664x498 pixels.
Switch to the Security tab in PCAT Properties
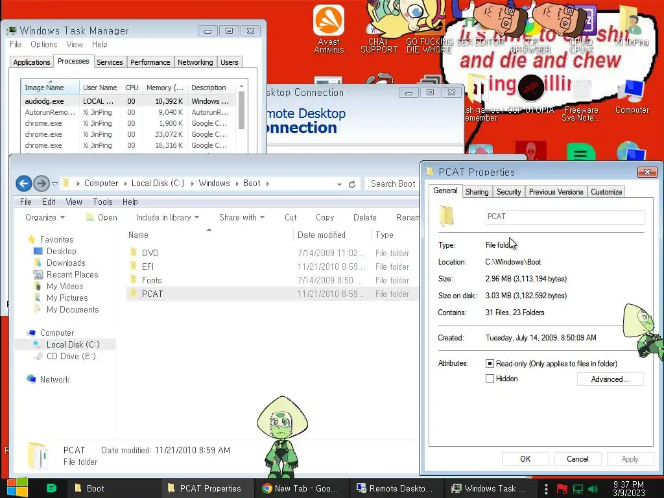click(x=508, y=192)
